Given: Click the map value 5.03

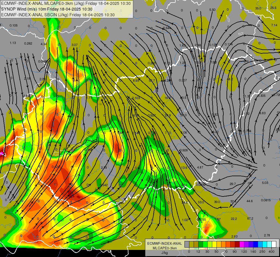Looking at the screenshot, I should (265, 183).
